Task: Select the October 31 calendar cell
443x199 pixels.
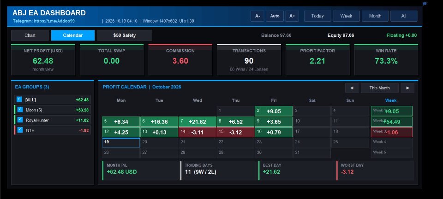Action: (x=311, y=153)
